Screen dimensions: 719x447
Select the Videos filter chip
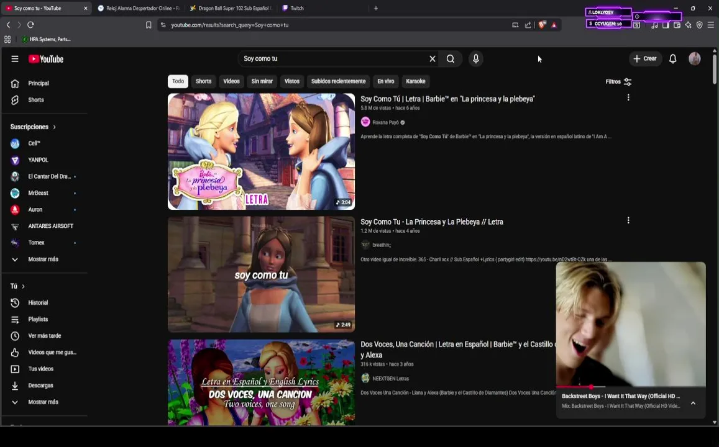pyautogui.click(x=232, y=81)
